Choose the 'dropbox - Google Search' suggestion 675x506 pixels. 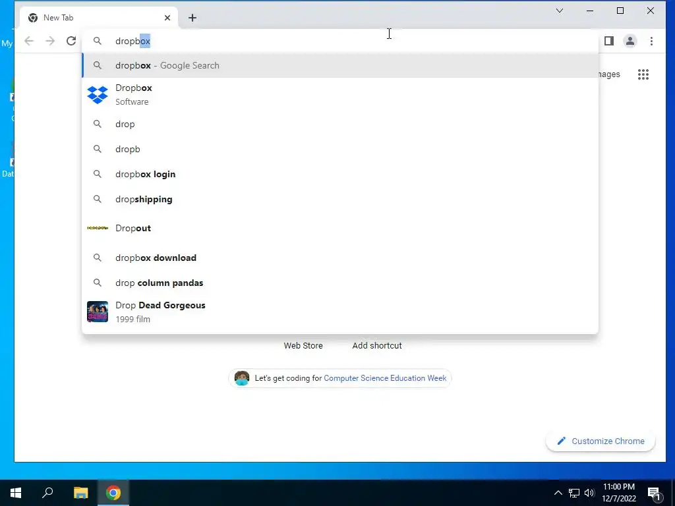tap(340, 65)
